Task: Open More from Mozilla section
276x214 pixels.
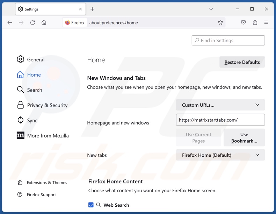Action: click(x=43, y=135)
